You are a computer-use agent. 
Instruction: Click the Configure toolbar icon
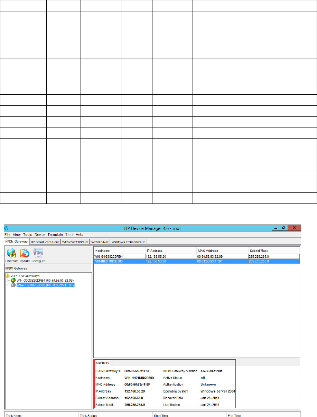point(38,253)
